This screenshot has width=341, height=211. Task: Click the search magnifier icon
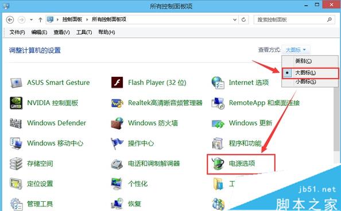pos(330,19)
